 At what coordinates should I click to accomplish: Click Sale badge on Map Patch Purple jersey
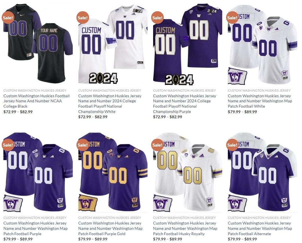pos(8,145)
